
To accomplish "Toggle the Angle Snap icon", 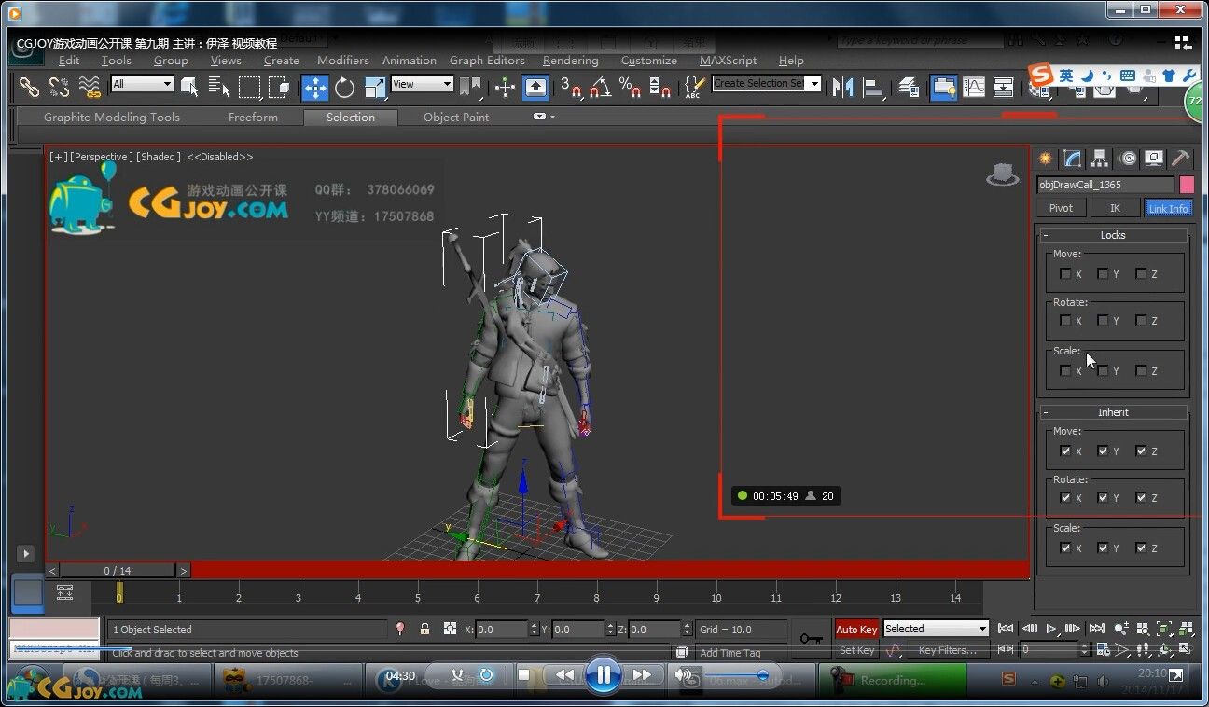I will 601,87.
